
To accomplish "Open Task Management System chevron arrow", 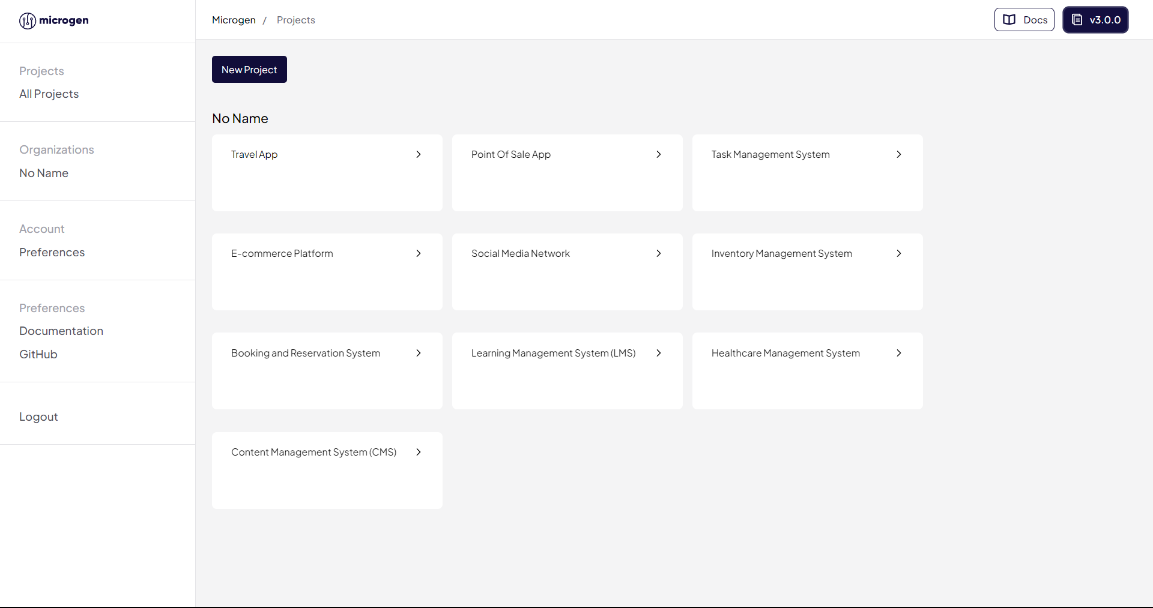I will [899, 154].
